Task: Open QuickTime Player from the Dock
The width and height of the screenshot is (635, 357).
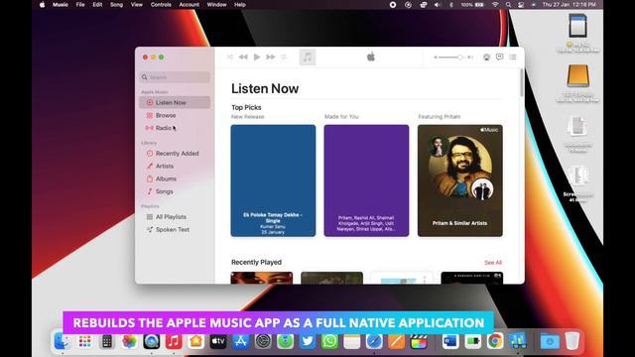Action: pos(152,341)
